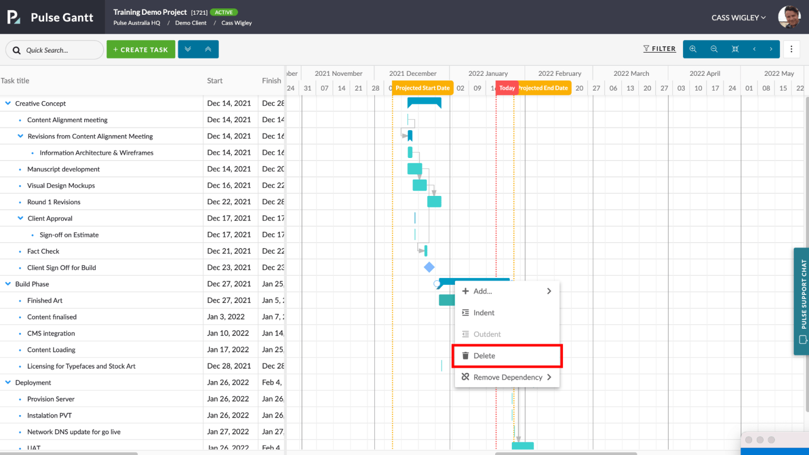Open the three-dot more options menu
This screenshot has width=809, height=455.
pos(791,49)
